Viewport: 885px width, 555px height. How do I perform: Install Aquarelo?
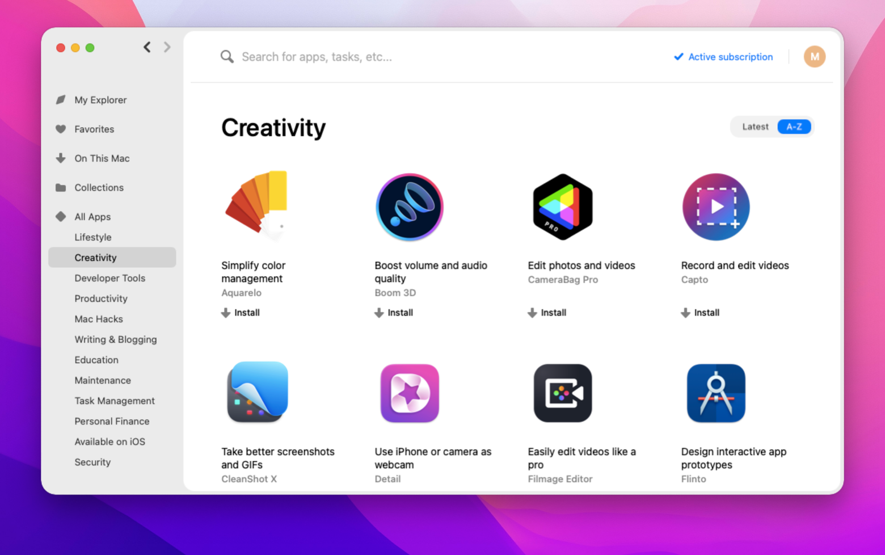click(x=241, y=313)
